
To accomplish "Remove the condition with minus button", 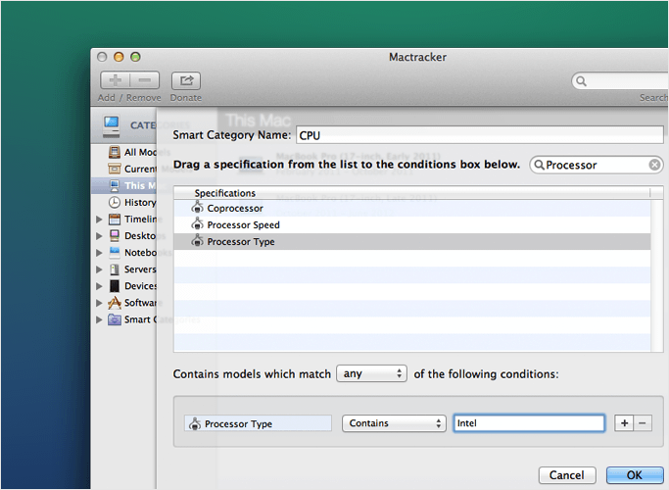I will tap(643, 423).
